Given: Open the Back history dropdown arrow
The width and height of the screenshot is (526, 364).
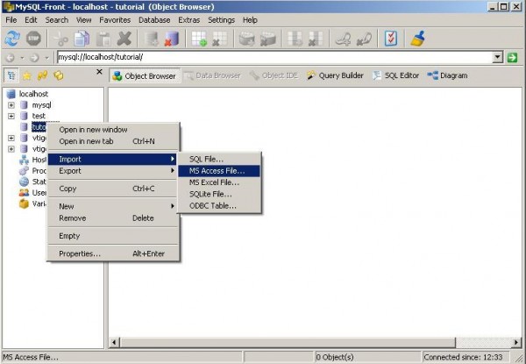Looking at the screenshot, I should 22,58.
